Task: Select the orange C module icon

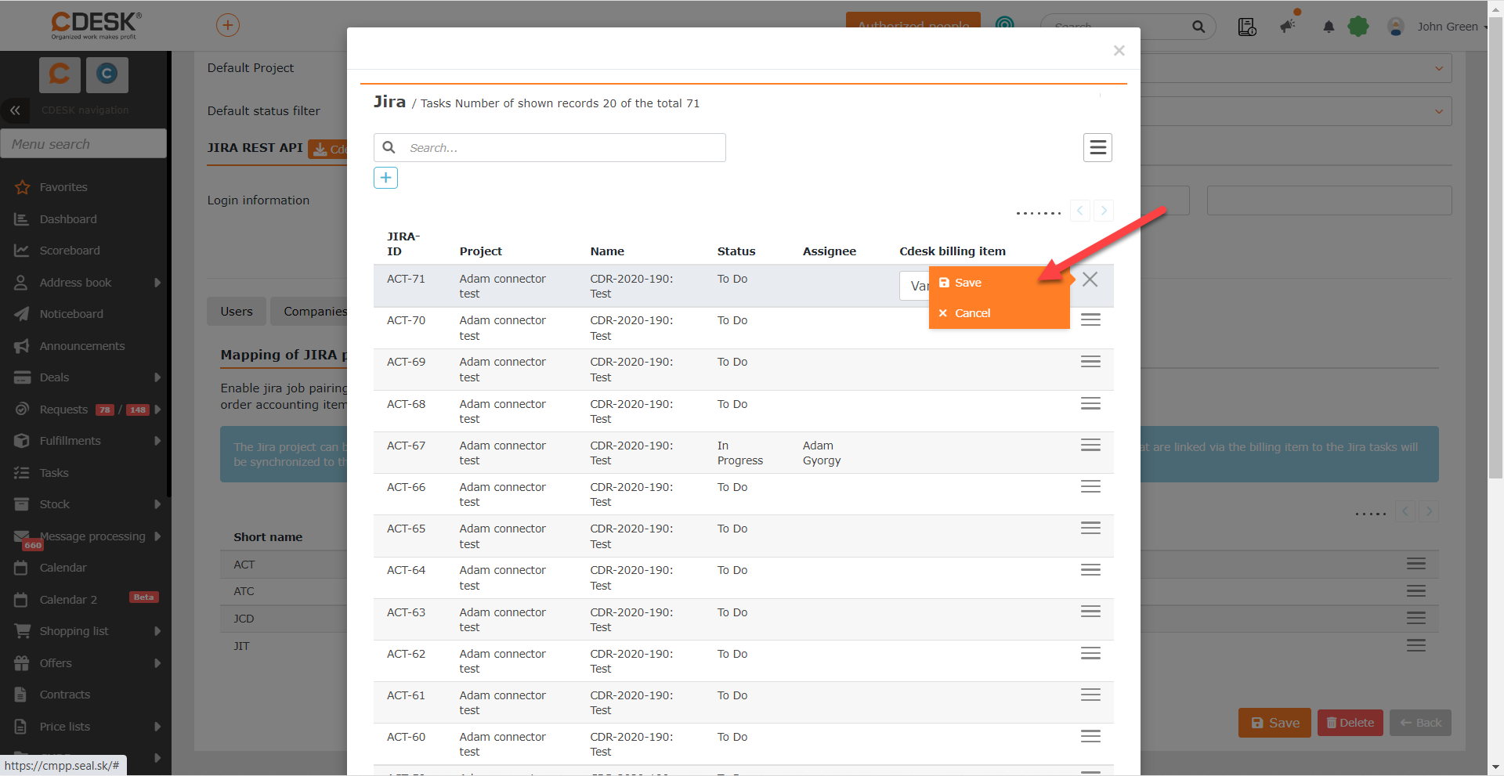Action: pyautogui.click(x=60, y=74)
